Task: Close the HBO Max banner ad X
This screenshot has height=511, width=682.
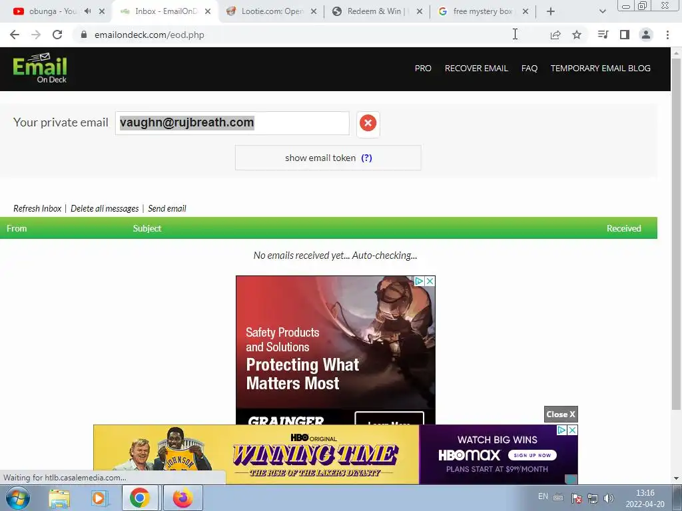Action: coord(572,430)
